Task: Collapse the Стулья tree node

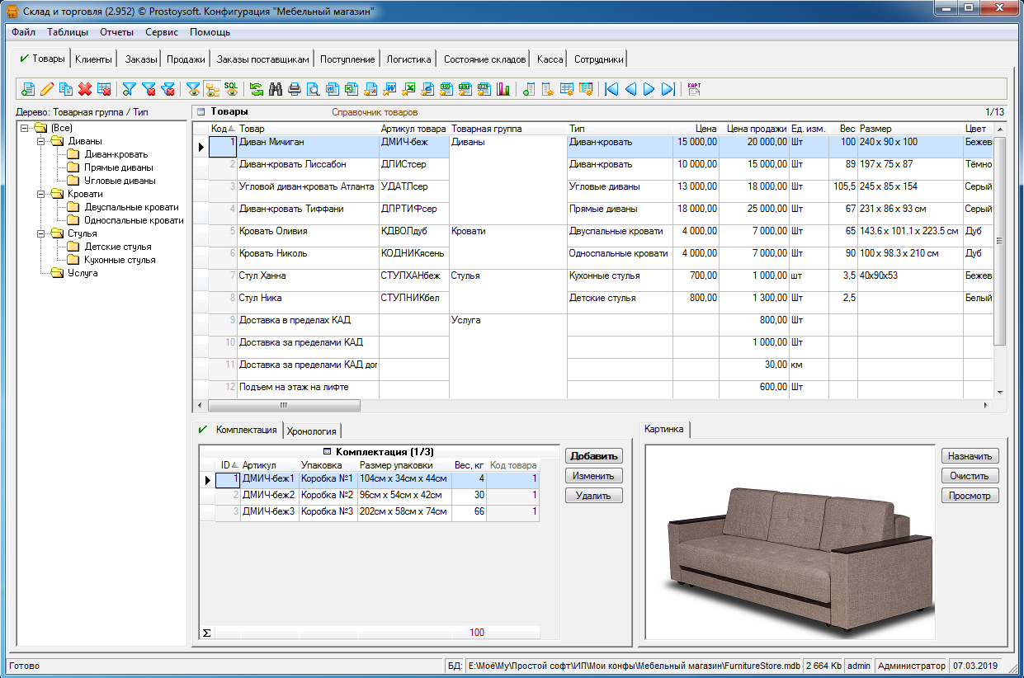Action: (x=39, y=233)
